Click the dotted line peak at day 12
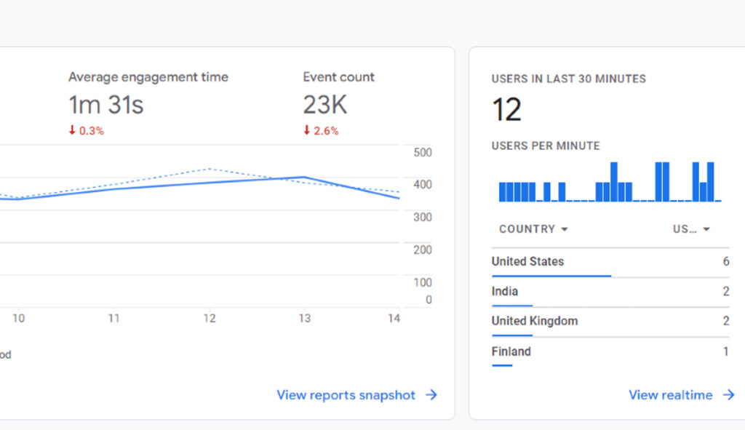 click(x=210, y=169)
